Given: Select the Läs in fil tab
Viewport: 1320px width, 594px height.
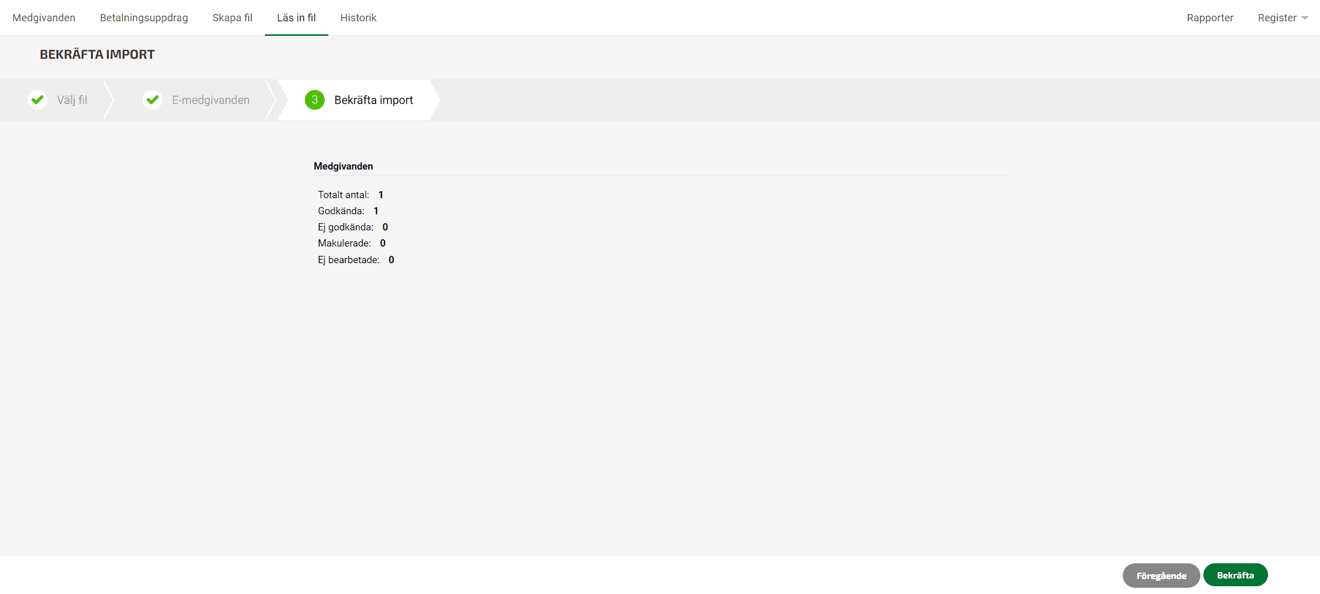Looking at the screenshot, I should 296,18.
